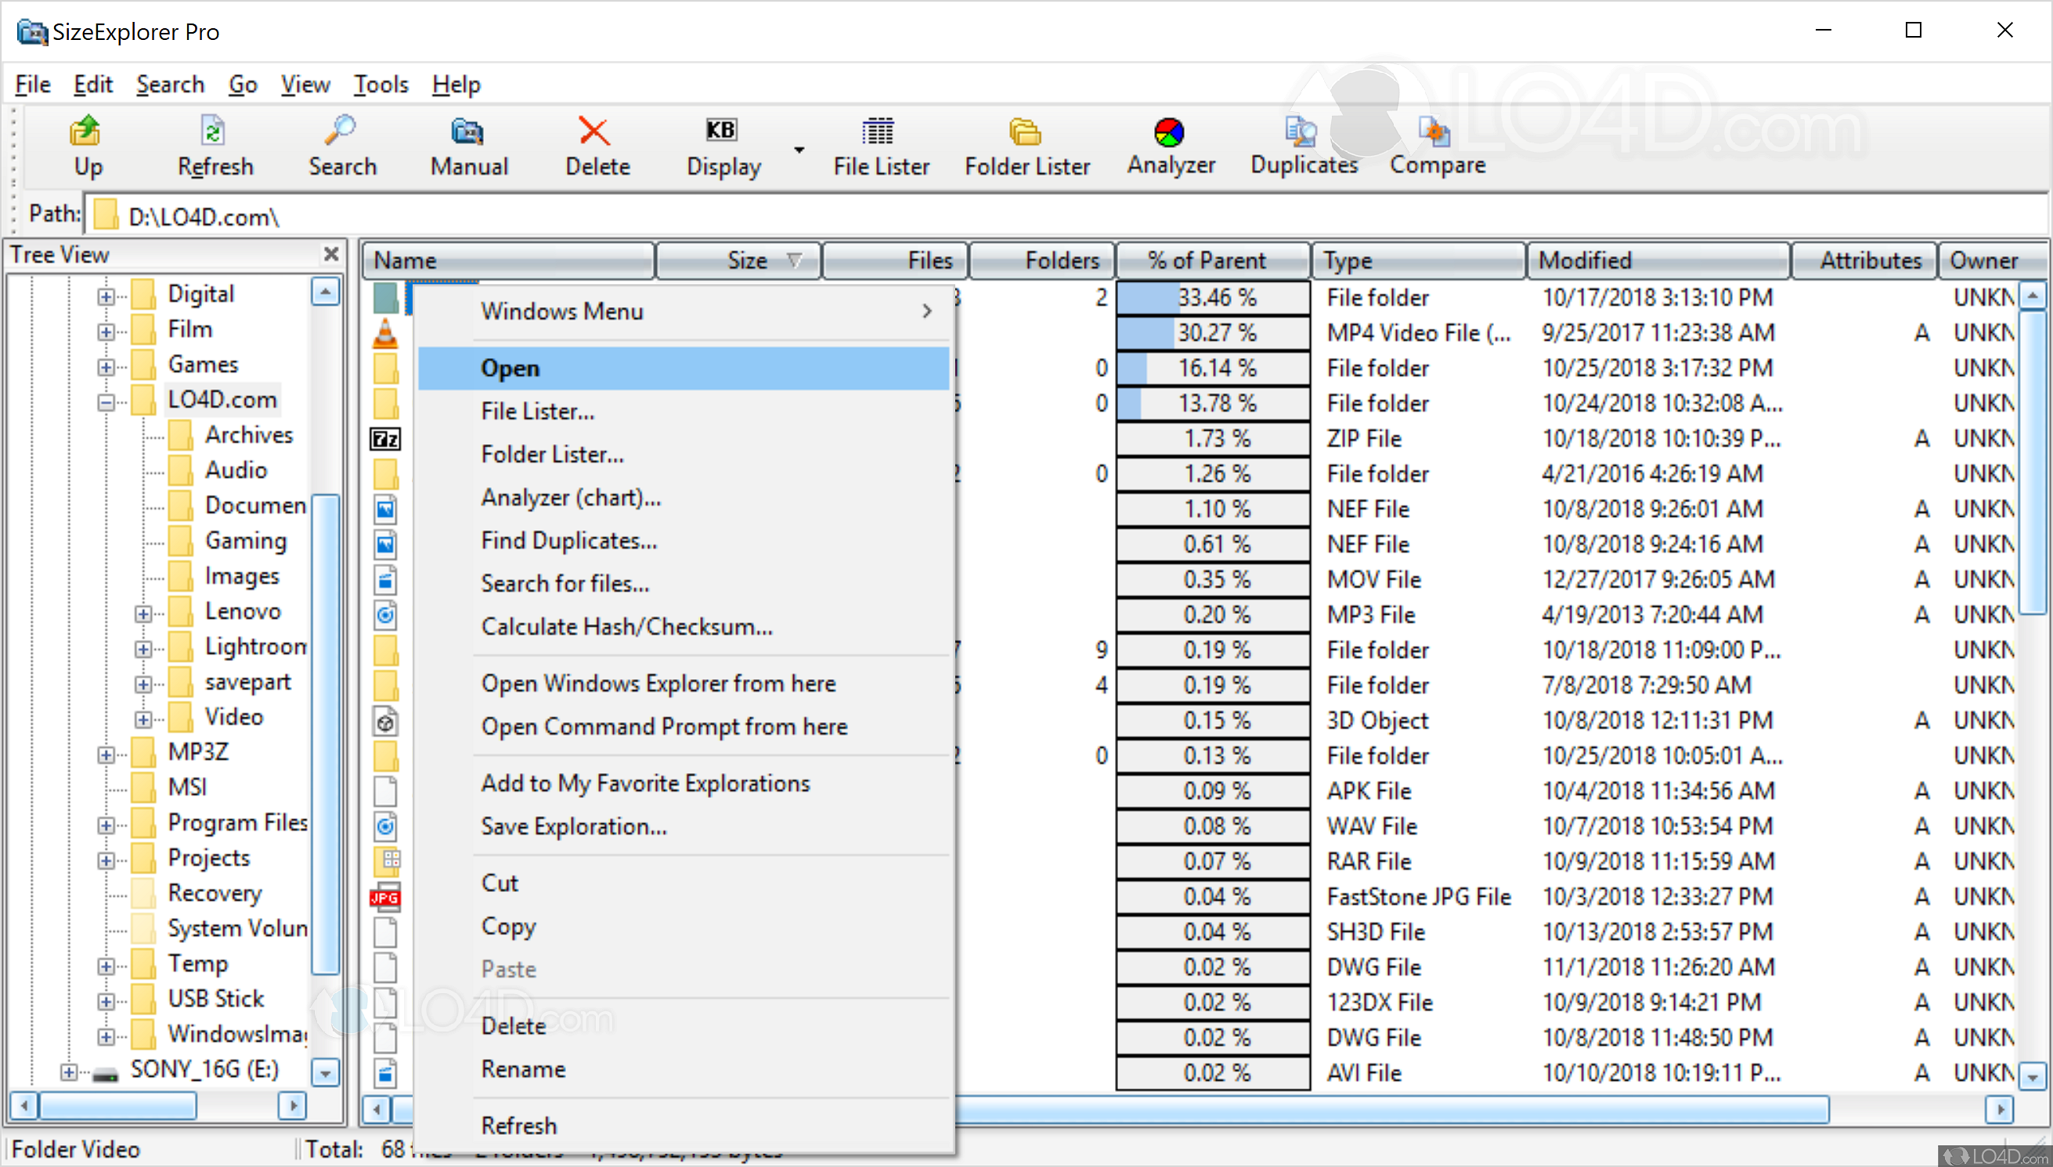Click the SONY_16G (E:) drive icon
Image resolution: width=2053 pixels, height=1167 pixels.
click(105, 1072)
